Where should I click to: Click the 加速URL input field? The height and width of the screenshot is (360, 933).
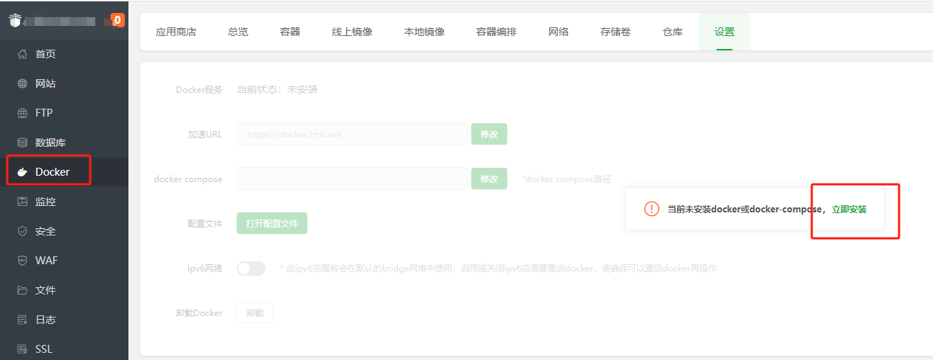[352, 134]
